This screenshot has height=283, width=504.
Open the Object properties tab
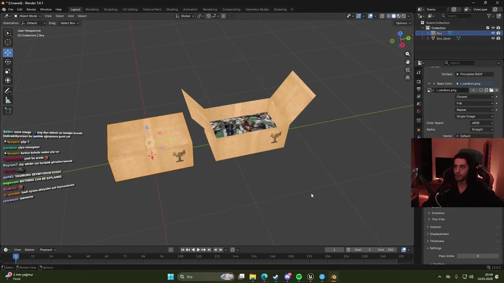click(419, 129)
